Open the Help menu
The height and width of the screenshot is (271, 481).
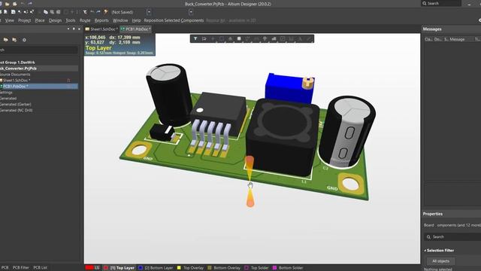136,20
